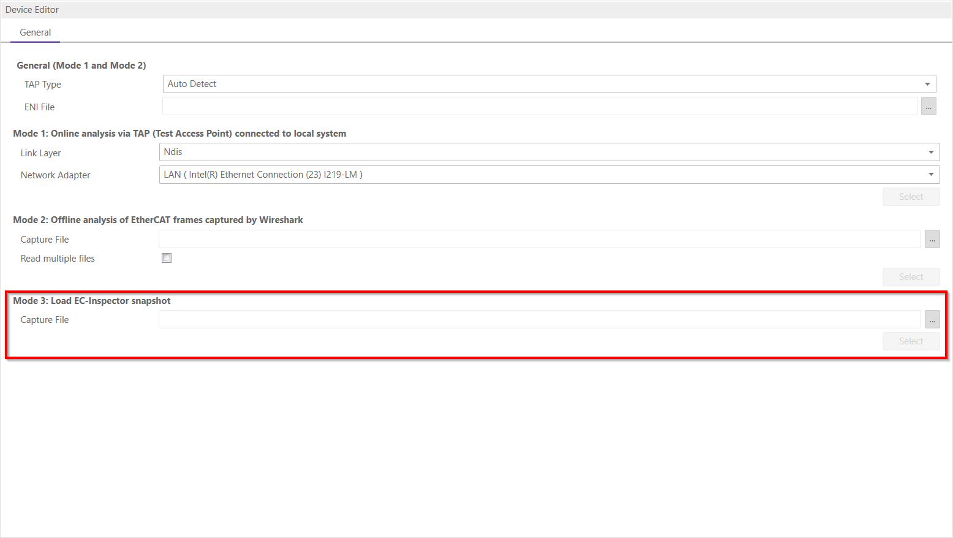
Task: Browse for Mode 2 Wireshark capture file
Action: pos(932,239)
